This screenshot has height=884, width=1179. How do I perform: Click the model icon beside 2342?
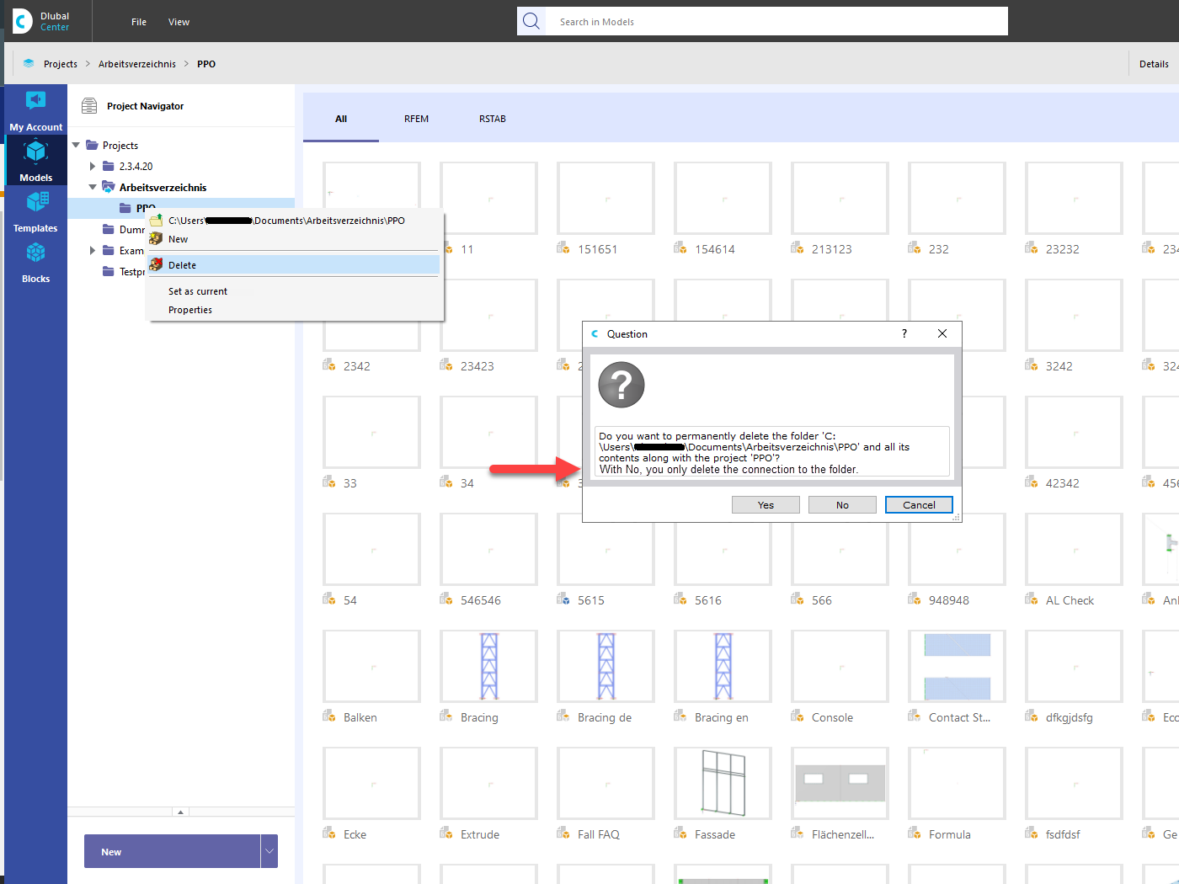[329, 365]
